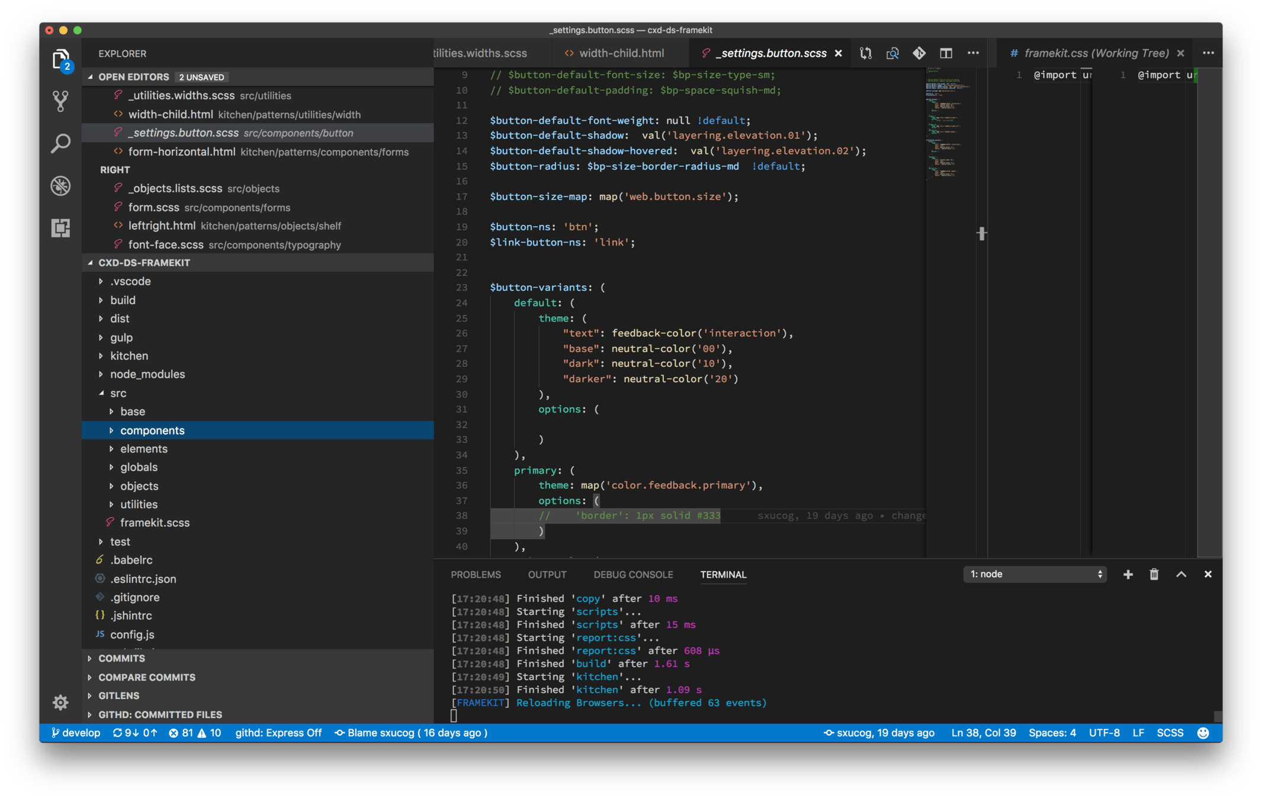
Task: Toggle githd Express Off in status bar
Action: click(278, 733)
